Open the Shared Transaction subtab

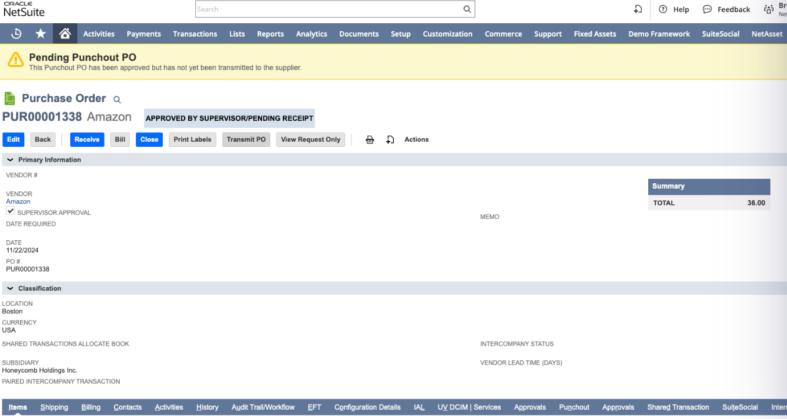click(678, 407)
